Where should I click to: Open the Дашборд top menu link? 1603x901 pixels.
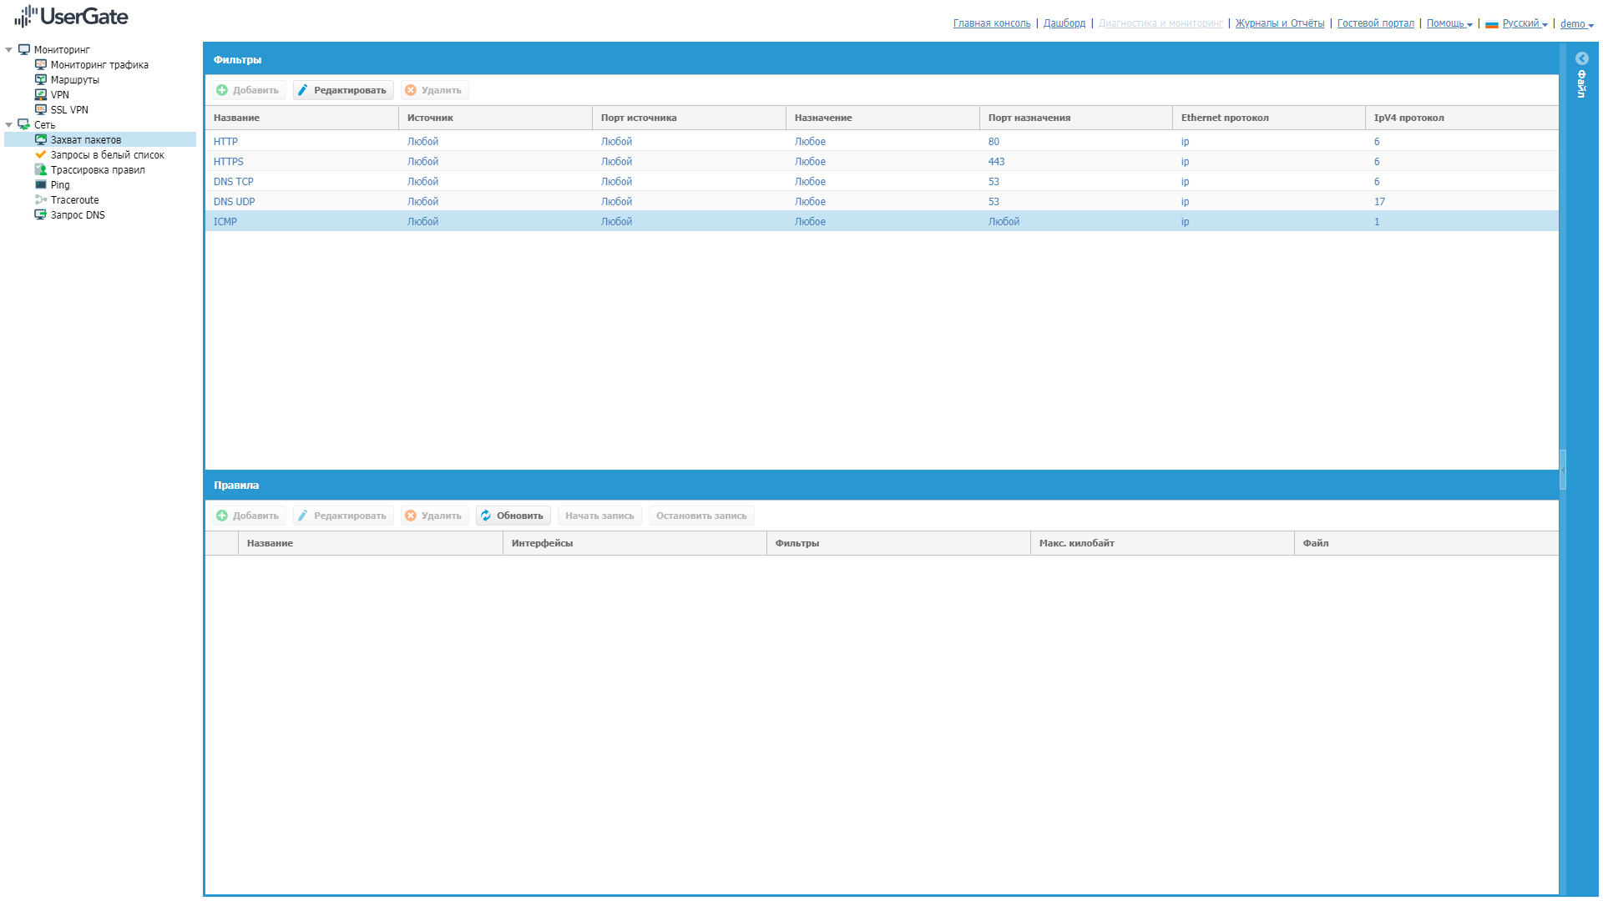[x=1064, y=23]
